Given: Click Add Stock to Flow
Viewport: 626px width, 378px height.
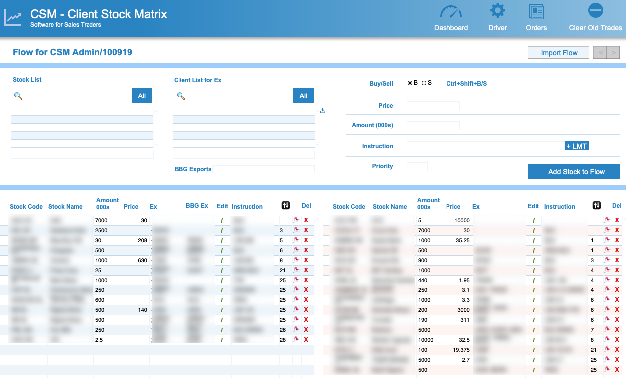Looking at the screenshot, I should coord(573,171).
